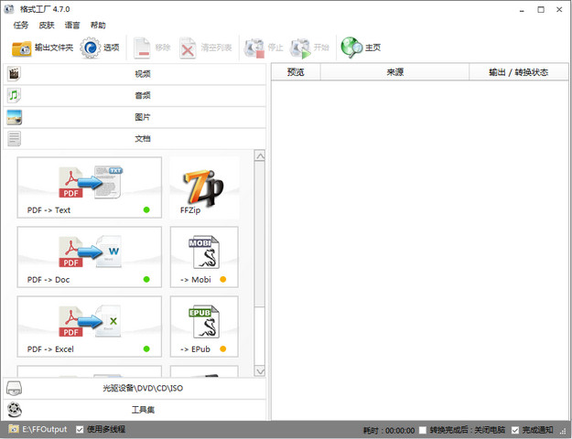Click the E:\FFOutput path link
Screen dimensions: 572x439
pyautogui.click(x=45, y=429)
